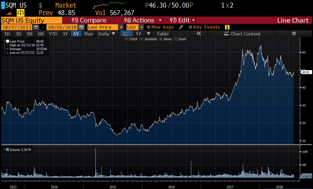
Task: Click the yellow gauge icon near Prev
Action: click(20, 13)
